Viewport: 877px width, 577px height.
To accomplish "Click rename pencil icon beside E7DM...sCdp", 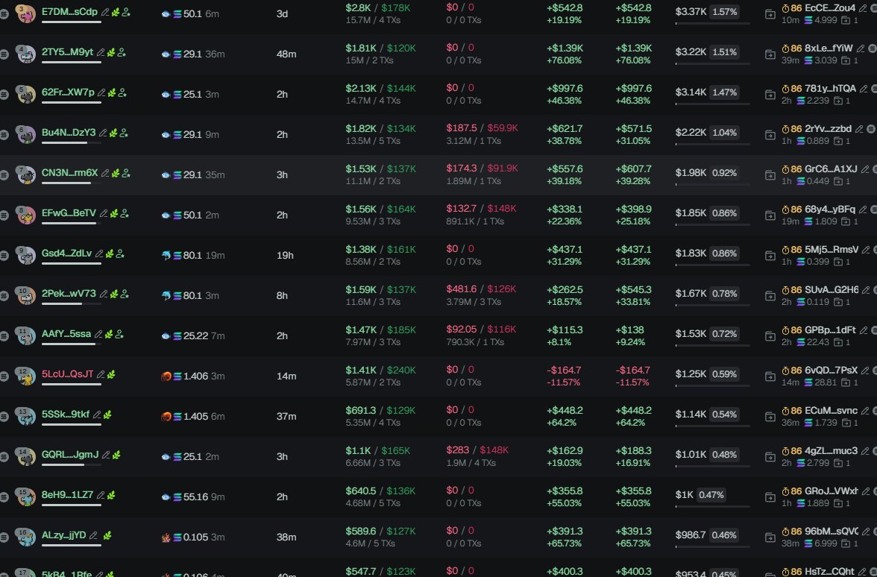I will (105, 12).
